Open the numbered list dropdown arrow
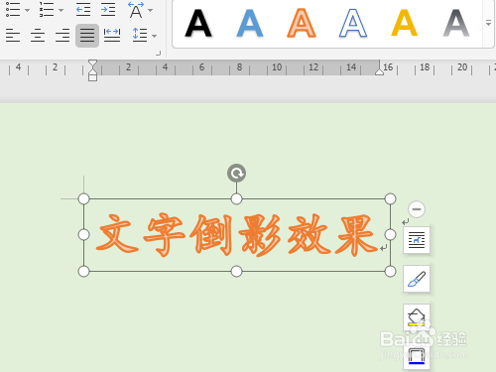 click(61, 10)
